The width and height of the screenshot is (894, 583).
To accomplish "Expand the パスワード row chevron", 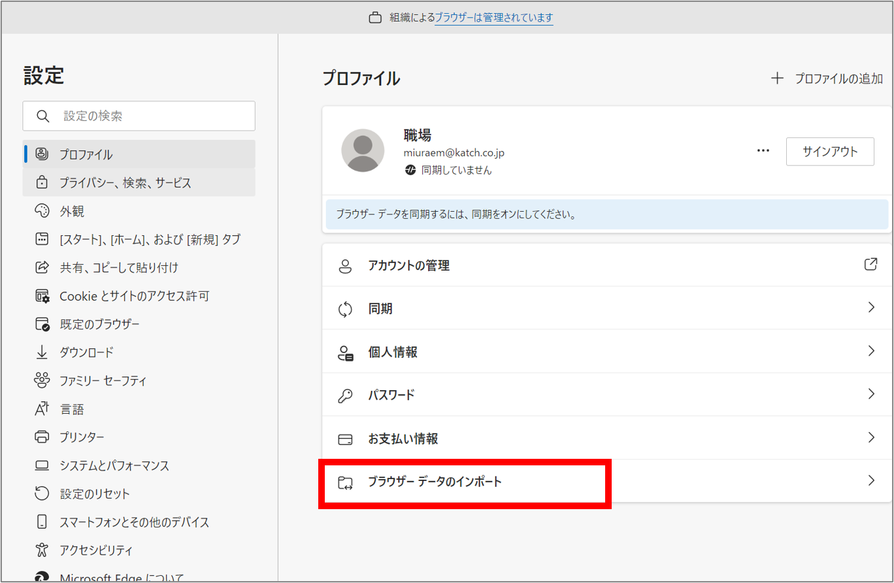I will click(x=870, y=394).
